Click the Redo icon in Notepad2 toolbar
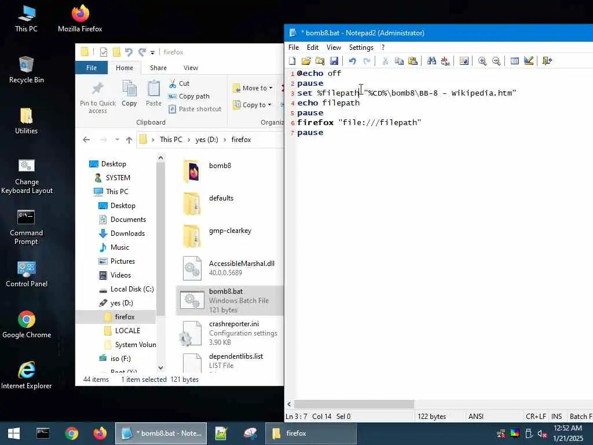Viewport: 593px width, 445px height. (x=367, y=61)
